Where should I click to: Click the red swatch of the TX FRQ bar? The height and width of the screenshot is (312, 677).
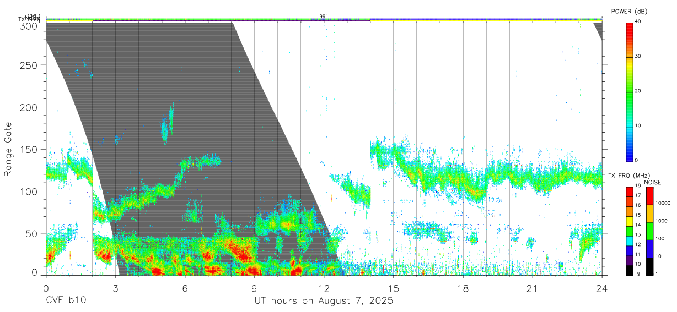pyautogui.click(x=630, y=191)
